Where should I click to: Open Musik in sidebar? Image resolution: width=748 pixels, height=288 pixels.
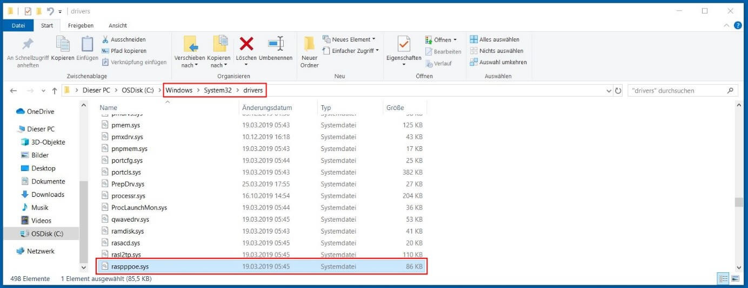(x=34, y=207)
